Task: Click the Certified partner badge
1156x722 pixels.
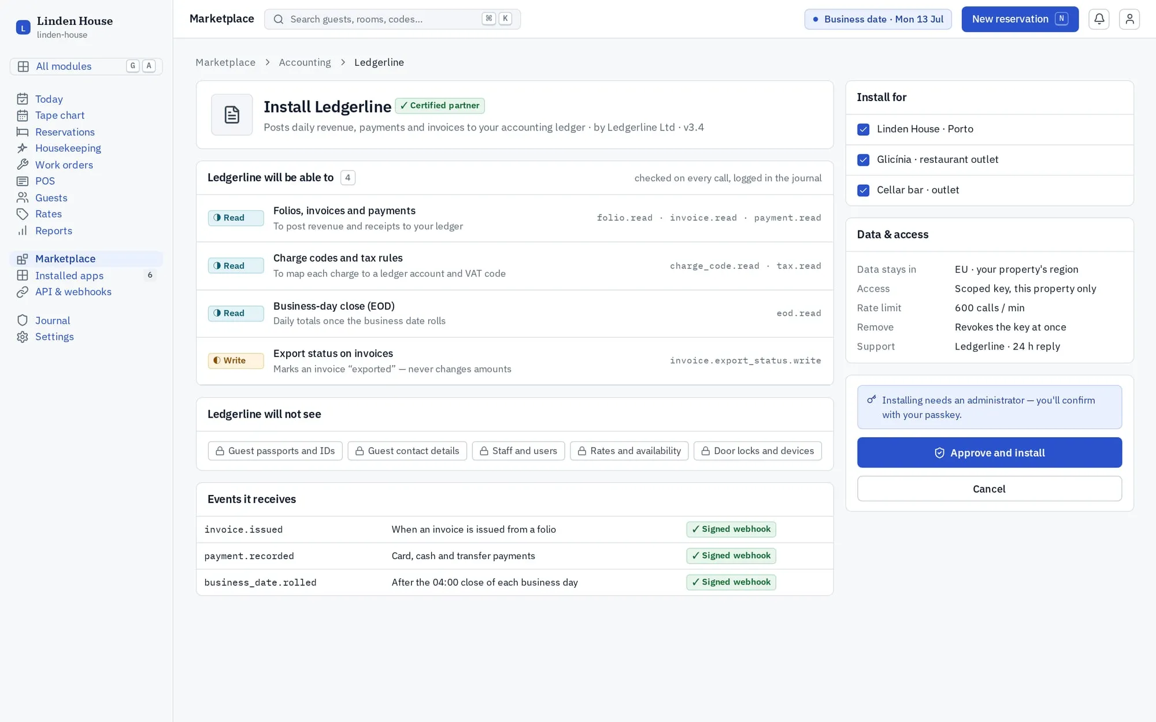Action: (x=440, y=106)
